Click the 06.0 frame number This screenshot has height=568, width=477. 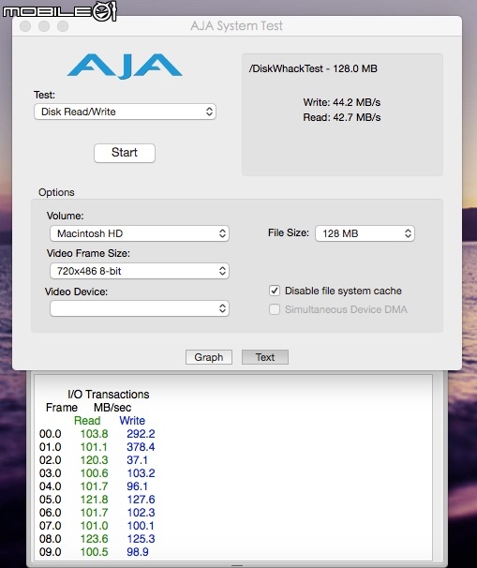point(51,513)
